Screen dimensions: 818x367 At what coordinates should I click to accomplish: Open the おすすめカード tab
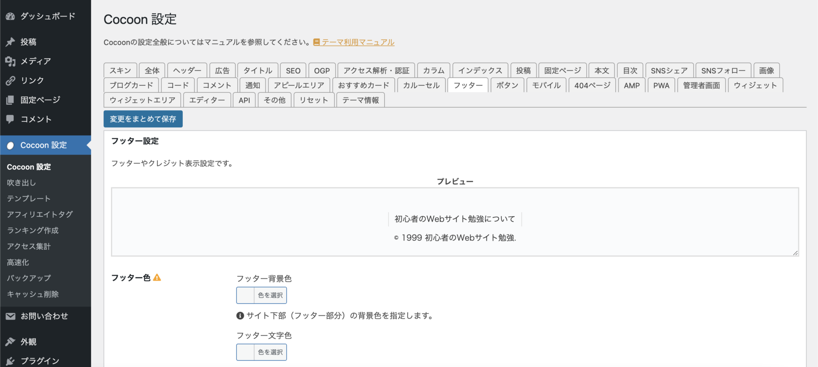[364, 85]
